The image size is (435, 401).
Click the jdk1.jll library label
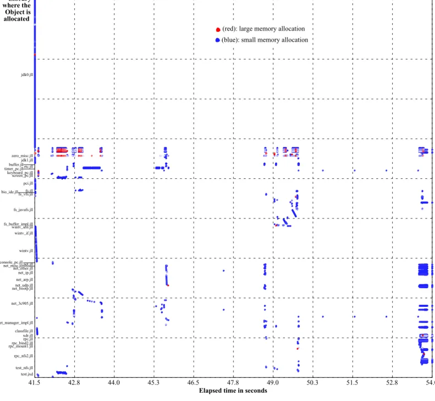pos(27,160)
